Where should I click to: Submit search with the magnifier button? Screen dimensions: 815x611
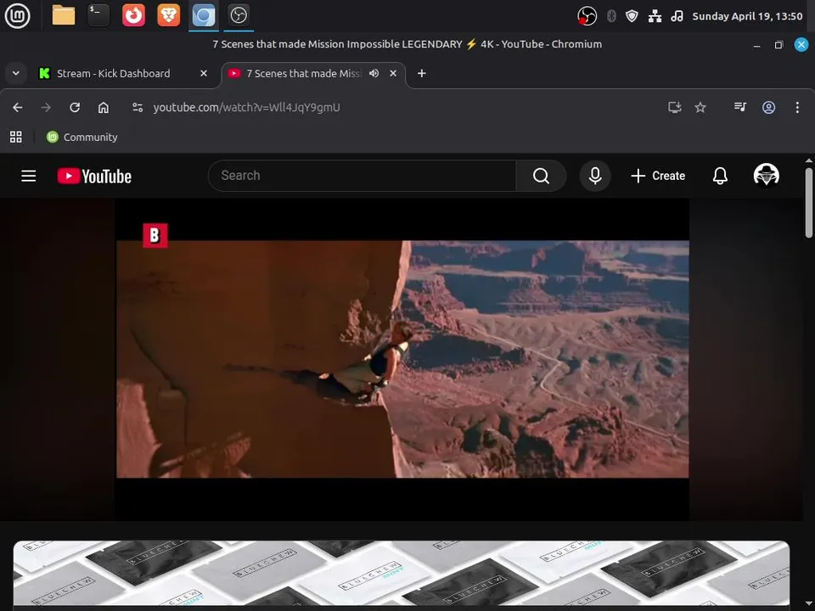coord(541,176)
